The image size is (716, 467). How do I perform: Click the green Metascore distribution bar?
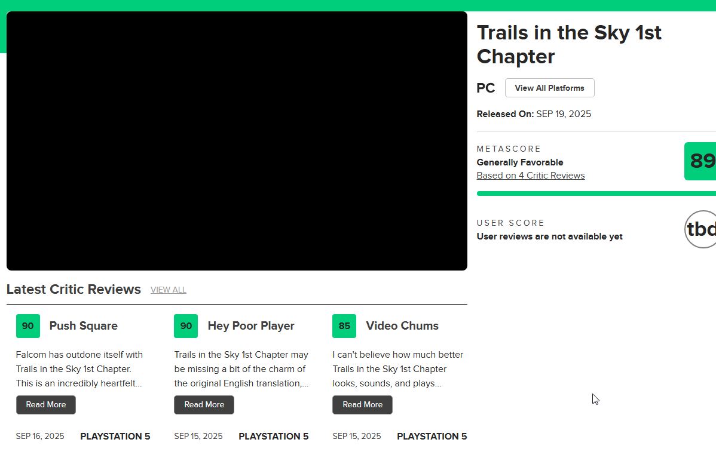tap(596, 194)
